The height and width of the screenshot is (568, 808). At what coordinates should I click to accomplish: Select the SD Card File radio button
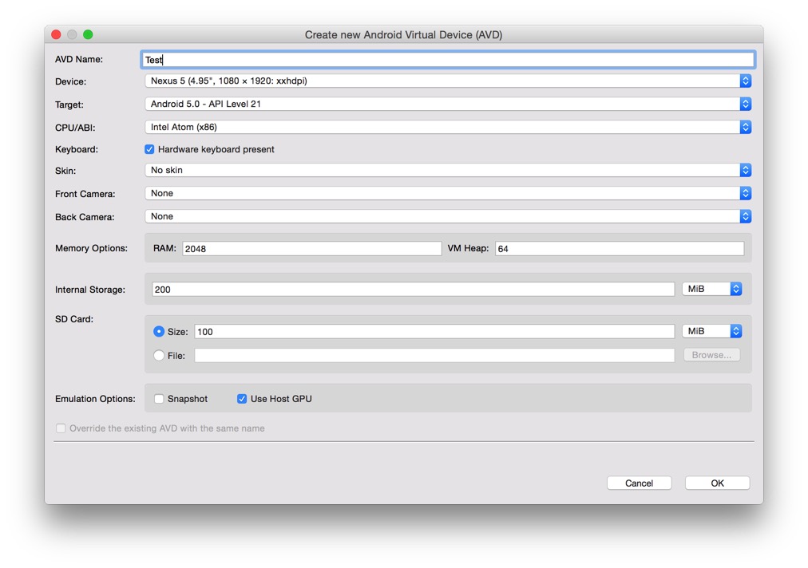pos(159,356)
